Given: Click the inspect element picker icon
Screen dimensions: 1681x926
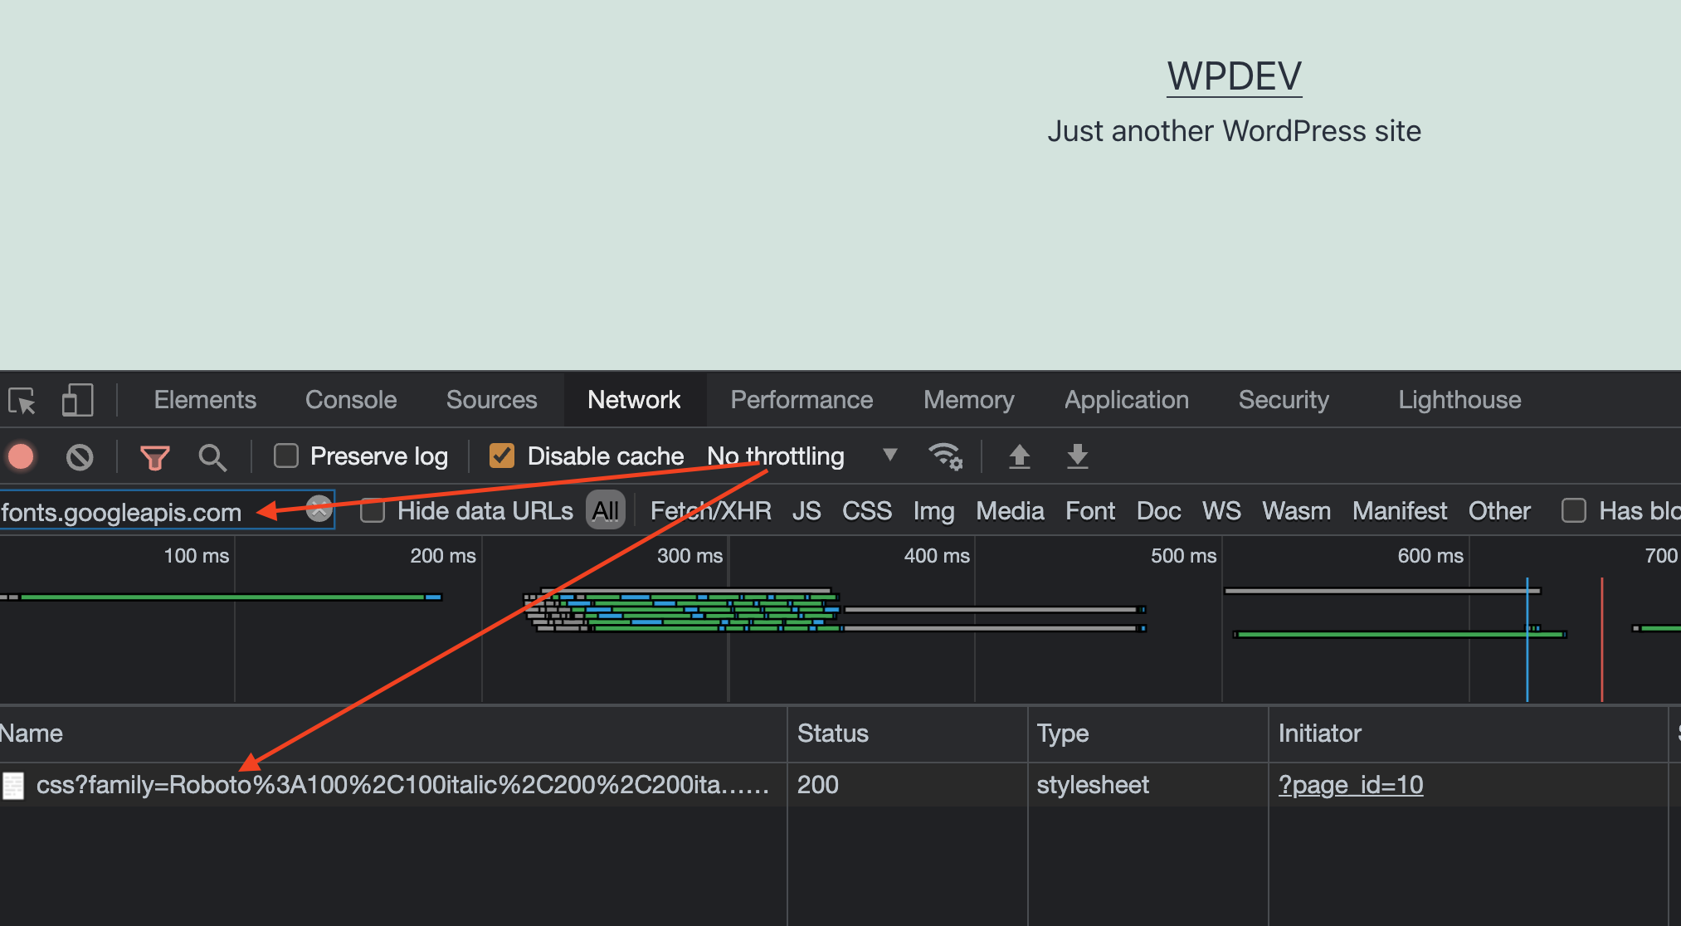Looking at the screenshot, I should click(x=22, y=401).
